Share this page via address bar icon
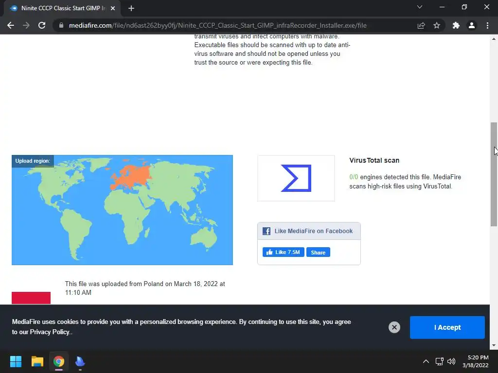498x373 pixels. (421, 25)
